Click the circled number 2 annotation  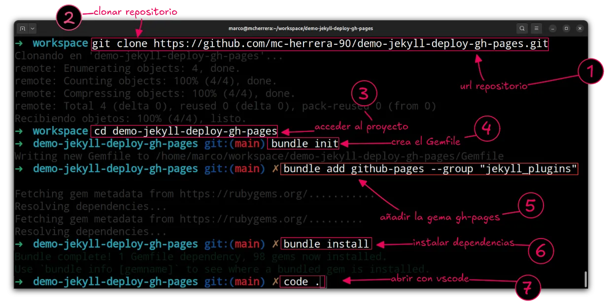[69, 18]
